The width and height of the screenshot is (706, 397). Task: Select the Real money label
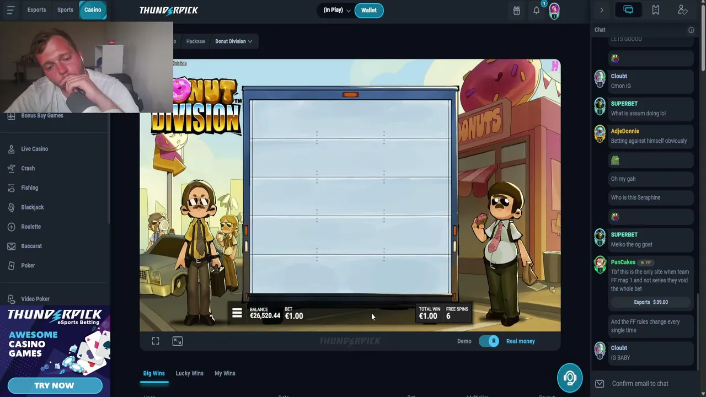[520, 341]
